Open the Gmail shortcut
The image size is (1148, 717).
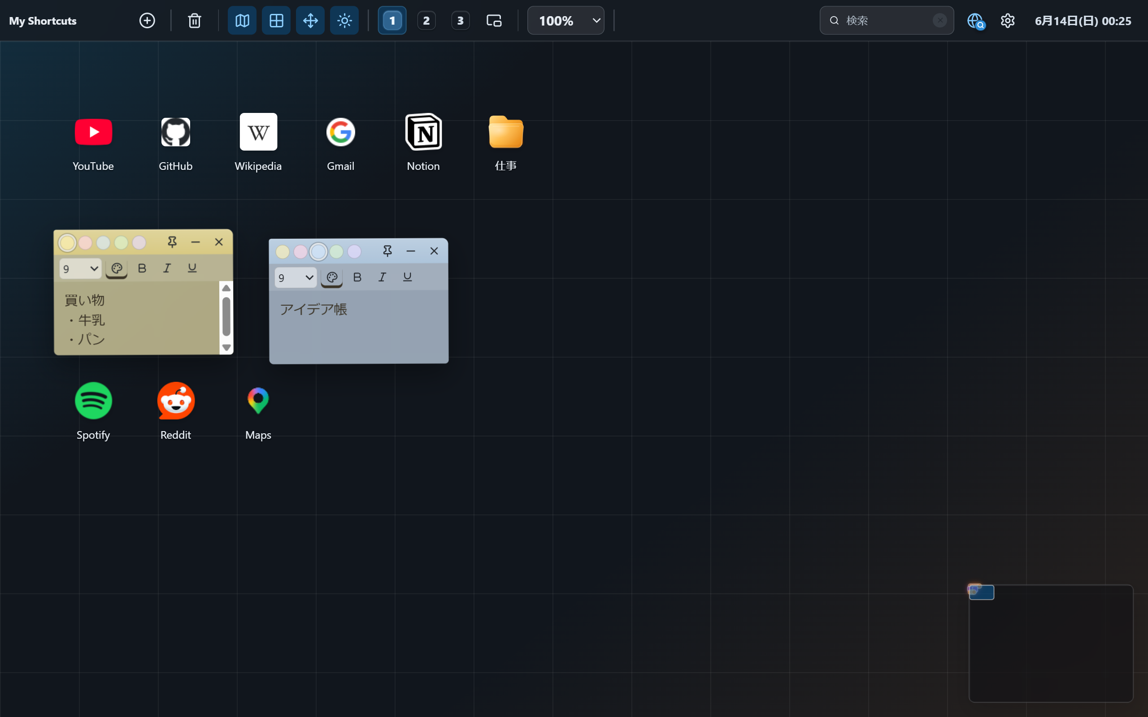(x=341, y=132)
